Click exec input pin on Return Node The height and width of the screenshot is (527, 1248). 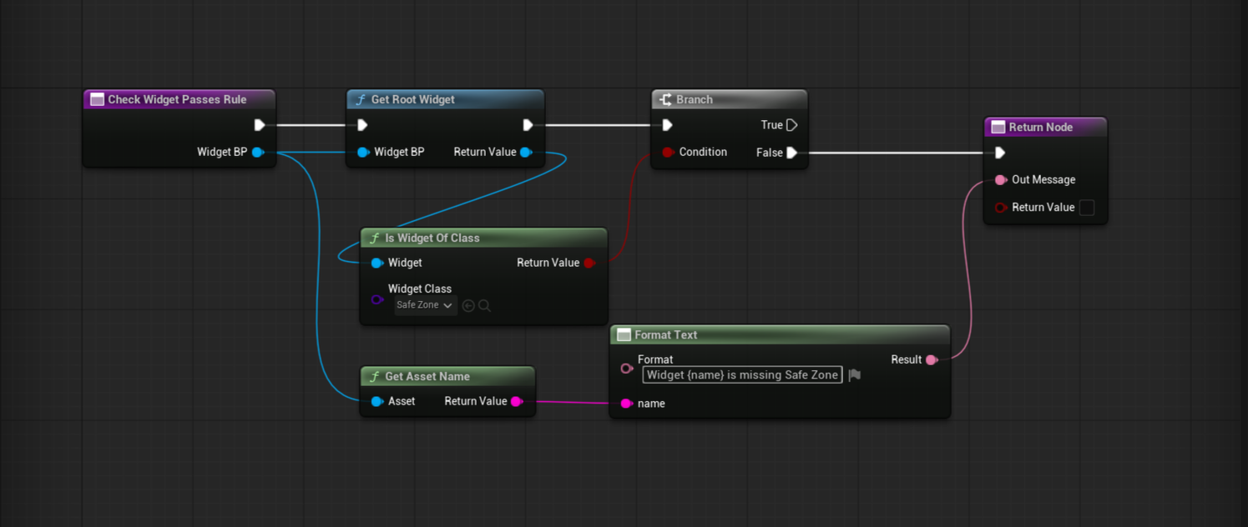1000,153
